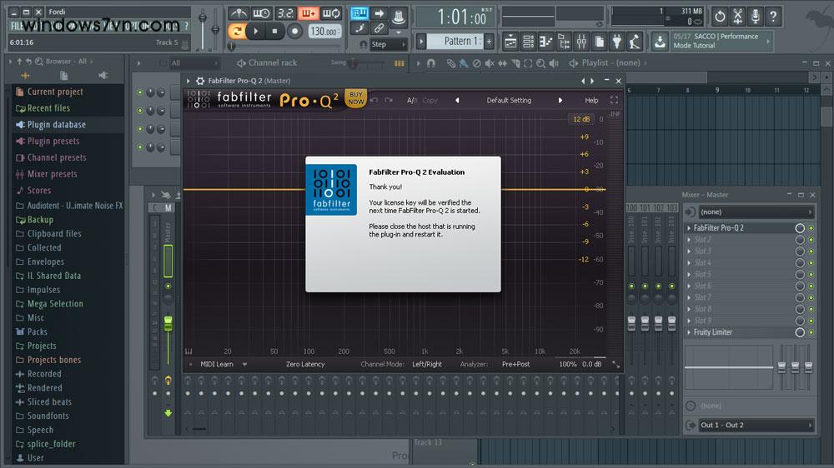
Task: Open the Plugin database browser item
Action: 56,125
